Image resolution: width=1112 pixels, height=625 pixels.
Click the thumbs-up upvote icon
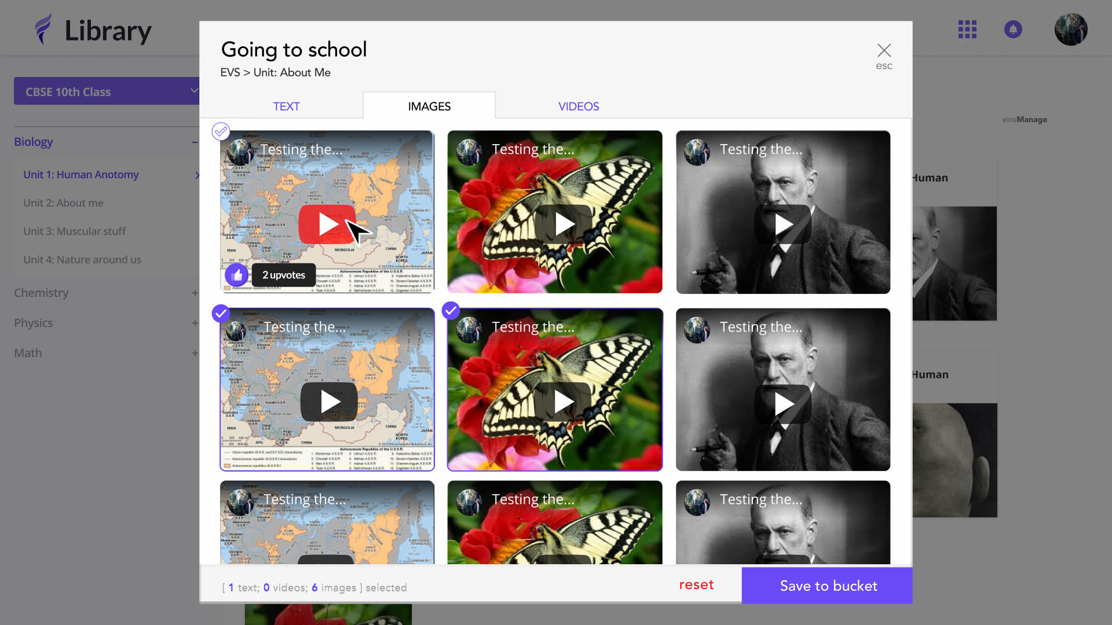coord(237,275)
